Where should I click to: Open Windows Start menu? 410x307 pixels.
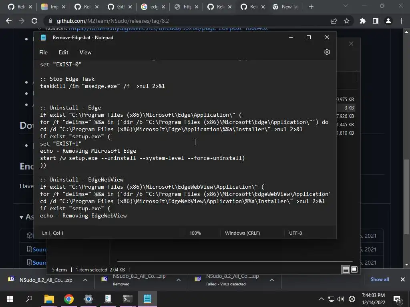[x=10, y=299]
